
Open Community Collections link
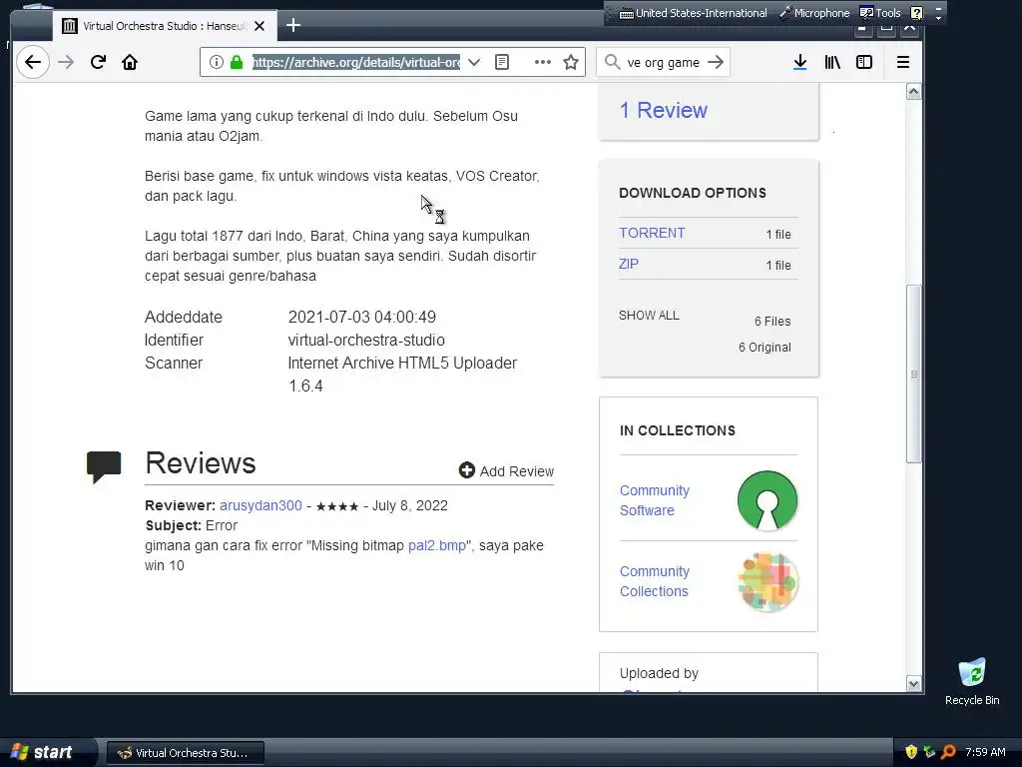tap(655, 581)
